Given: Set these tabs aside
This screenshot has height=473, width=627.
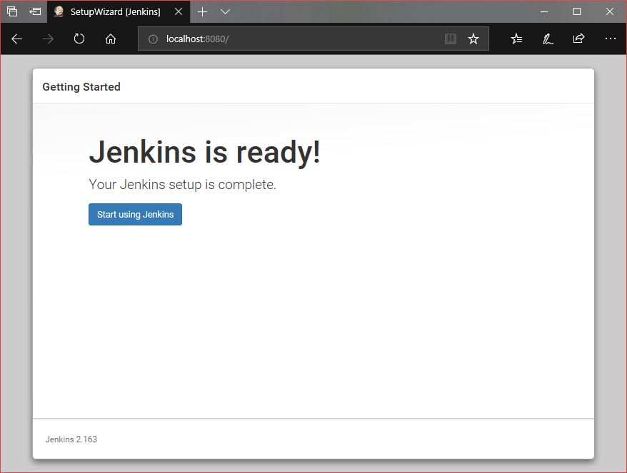Looking at the screenshot, I should coord(35,11).
